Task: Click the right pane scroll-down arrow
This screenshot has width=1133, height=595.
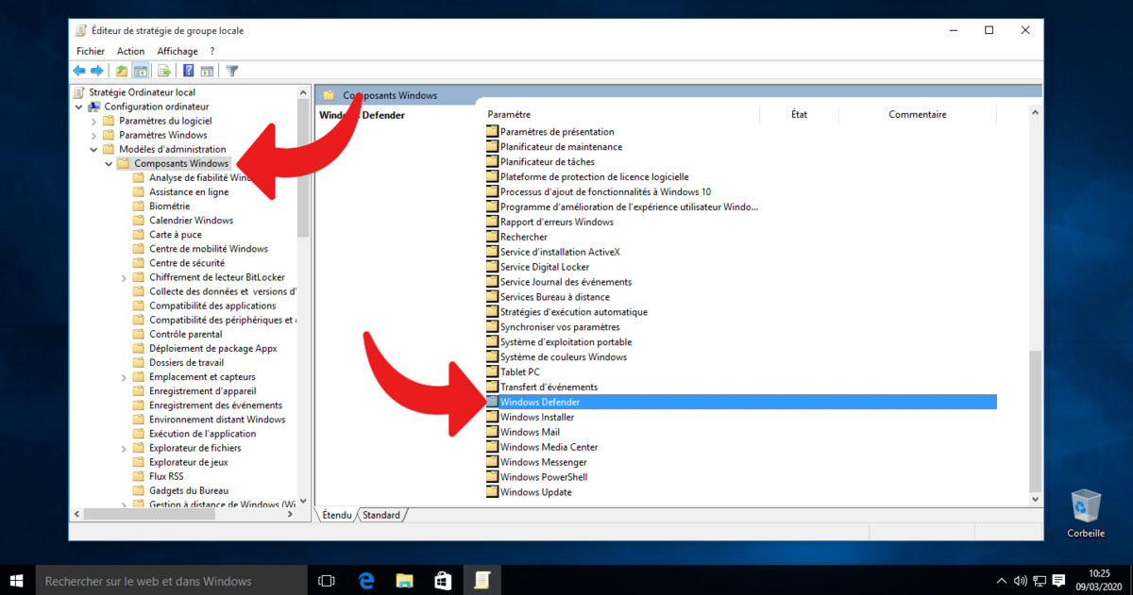Action: coord(1035,499)
